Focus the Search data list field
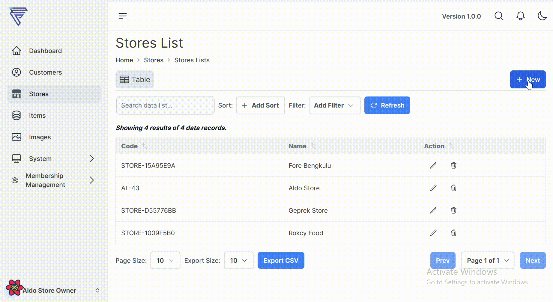This screenshot has height=302, width=553. click(x=166, y=105)
